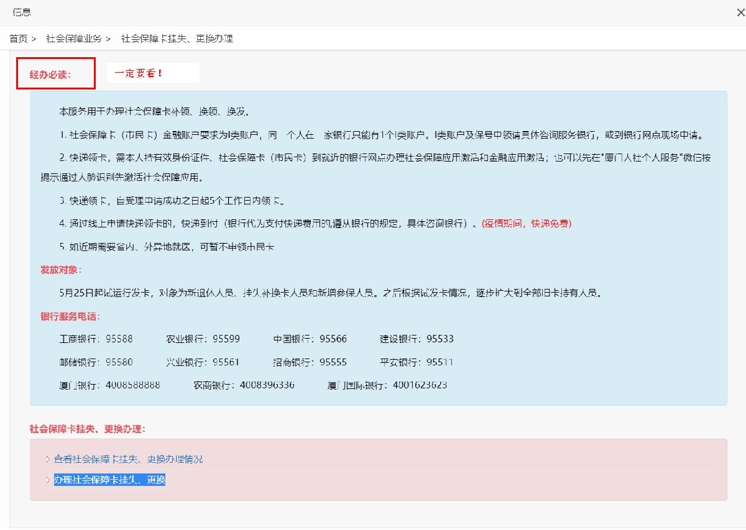Click 招商银行 95555 phone entry

[x=310, y=362]
